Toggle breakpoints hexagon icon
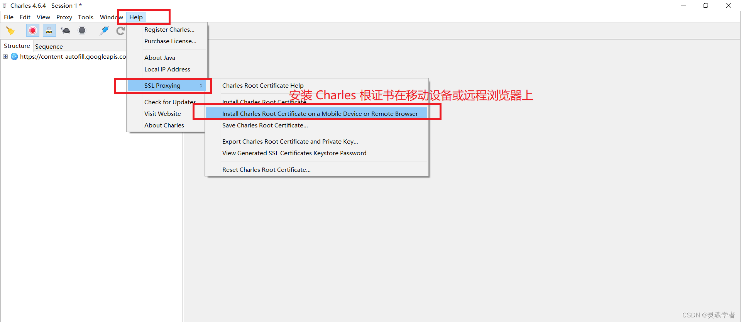741x322 pixels. 82,31
